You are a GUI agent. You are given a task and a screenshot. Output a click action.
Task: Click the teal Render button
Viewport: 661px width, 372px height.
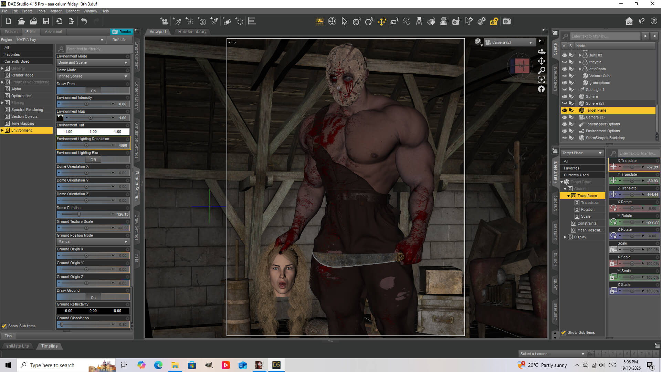[x=122, y=32]
